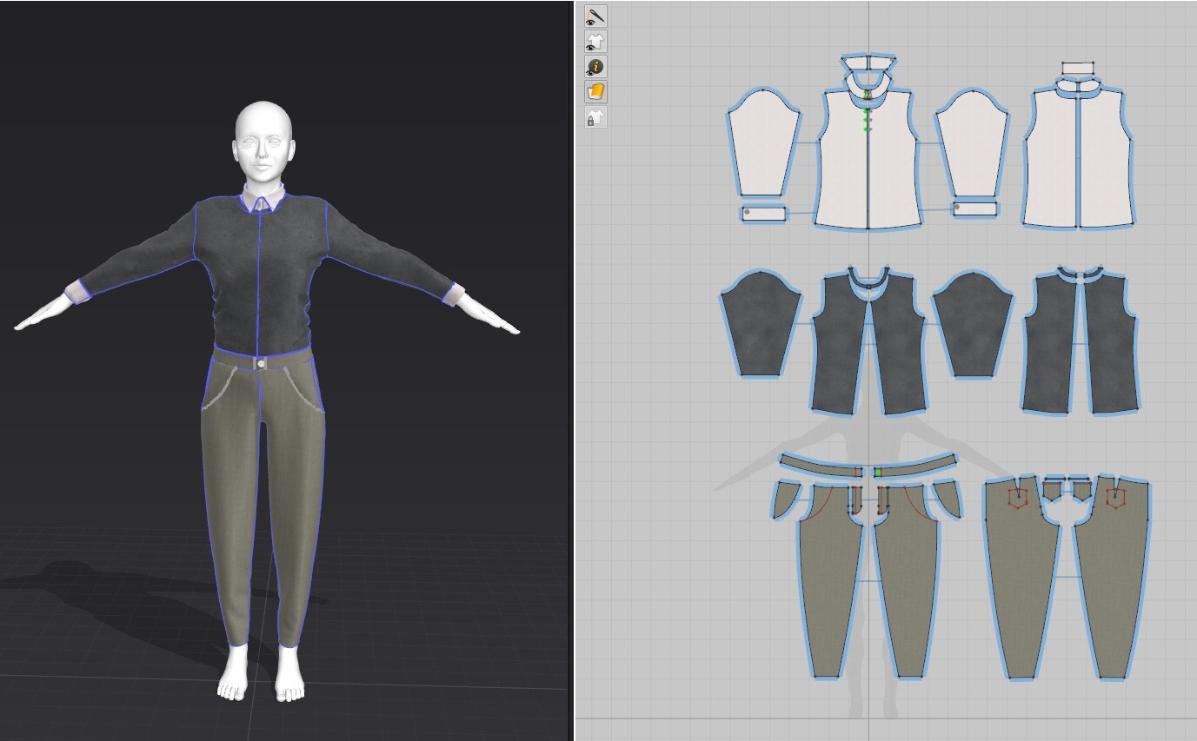
Task: Click the left white cuff pattern piece
Action: 764,213
